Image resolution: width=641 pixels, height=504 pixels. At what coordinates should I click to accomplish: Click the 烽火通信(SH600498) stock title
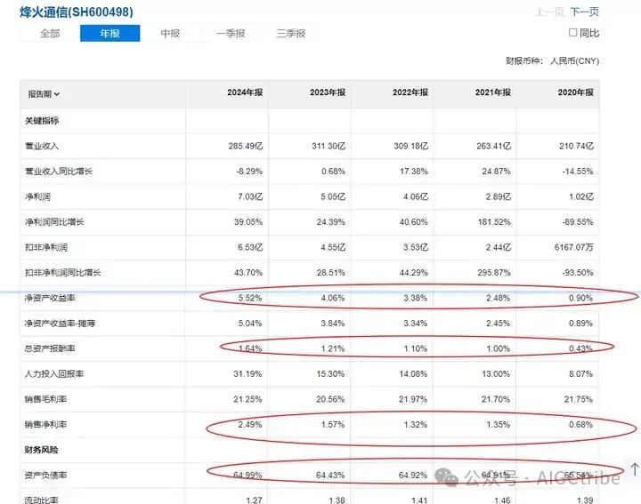click(77, 12)
